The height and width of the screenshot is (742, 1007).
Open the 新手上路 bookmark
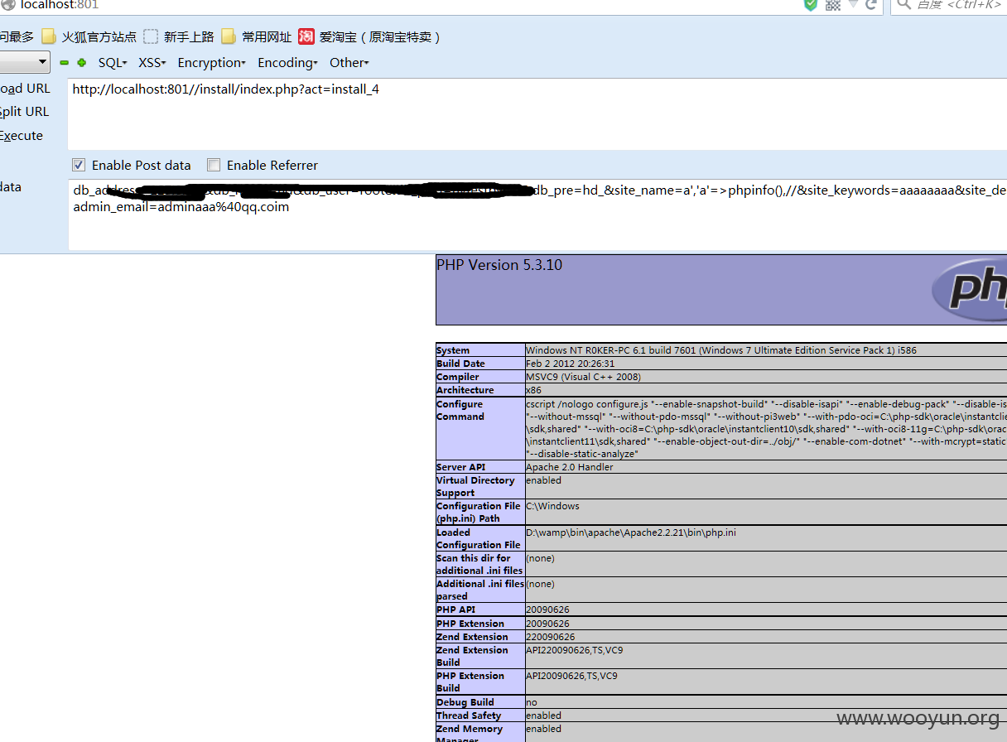click(179, 36)
